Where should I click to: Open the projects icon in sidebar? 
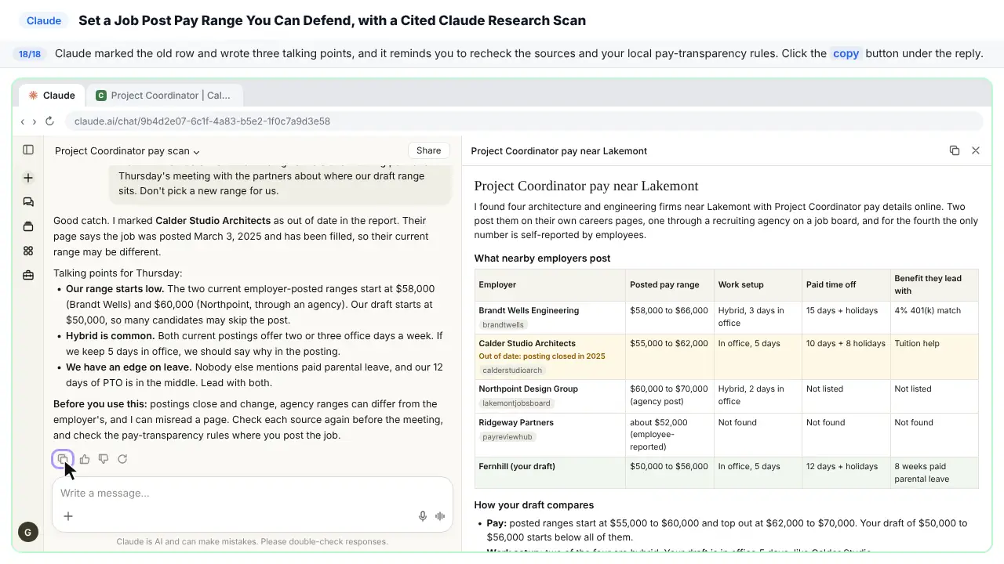[x=28, y=226]
